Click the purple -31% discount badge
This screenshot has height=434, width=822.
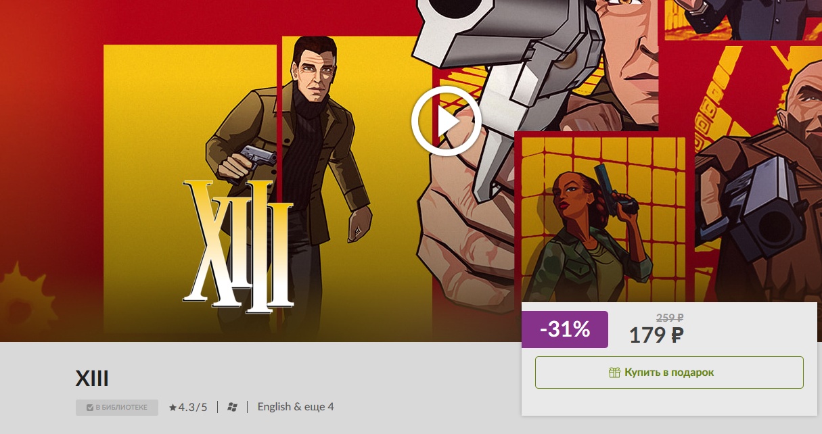coord(565,329)
